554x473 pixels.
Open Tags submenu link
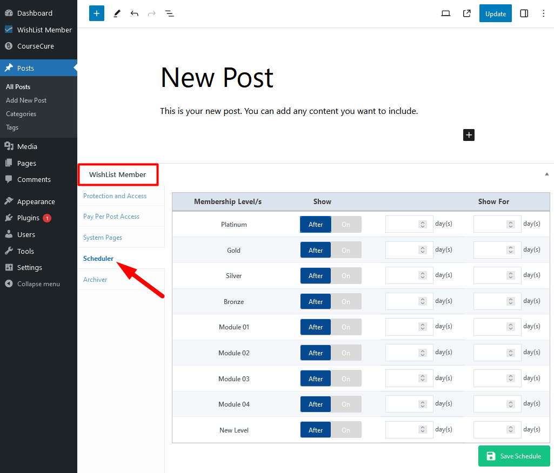tap(12, 127)
